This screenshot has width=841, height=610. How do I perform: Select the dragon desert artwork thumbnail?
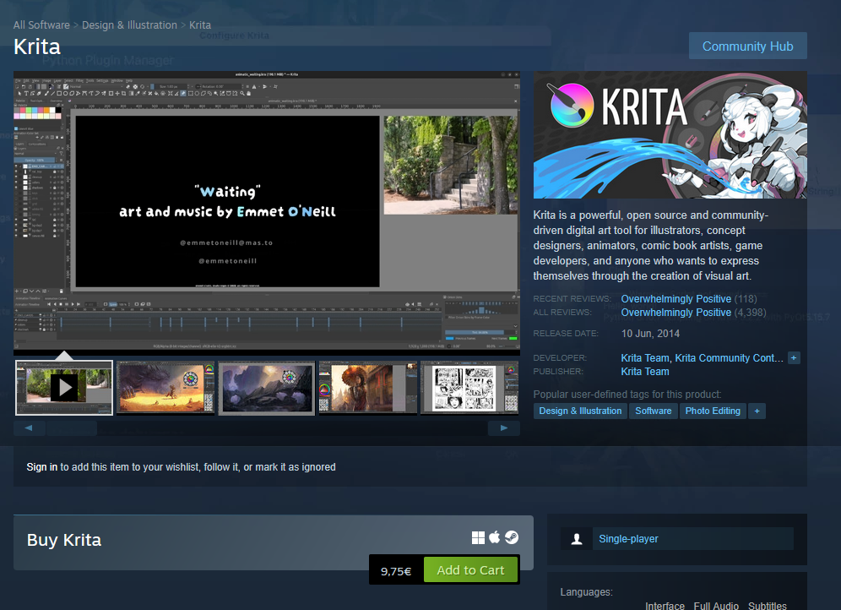(165, 387)
